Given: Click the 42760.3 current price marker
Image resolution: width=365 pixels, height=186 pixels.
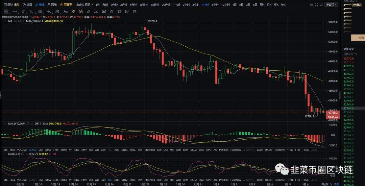Looking at the screenshot, I should pyautogui.click(x=333, y=113).
